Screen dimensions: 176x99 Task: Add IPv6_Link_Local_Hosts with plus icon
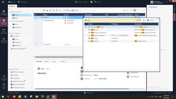86,27
